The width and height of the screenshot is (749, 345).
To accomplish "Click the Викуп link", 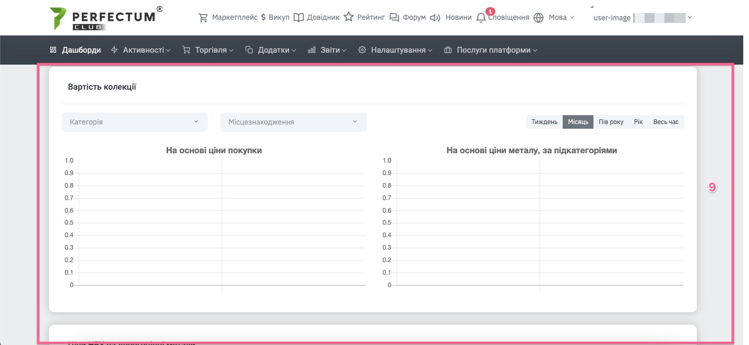I will 275,18.
